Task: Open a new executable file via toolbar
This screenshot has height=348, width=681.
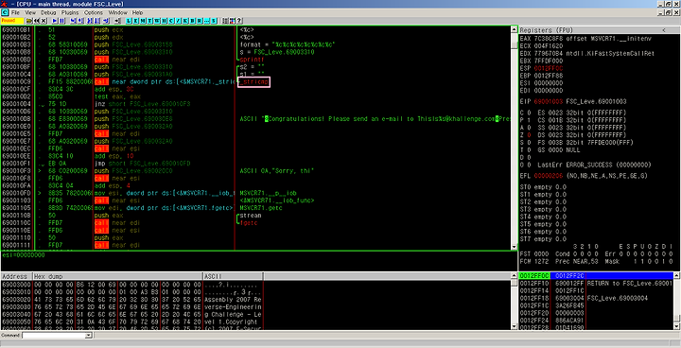Action: click(x=28, y=21)
